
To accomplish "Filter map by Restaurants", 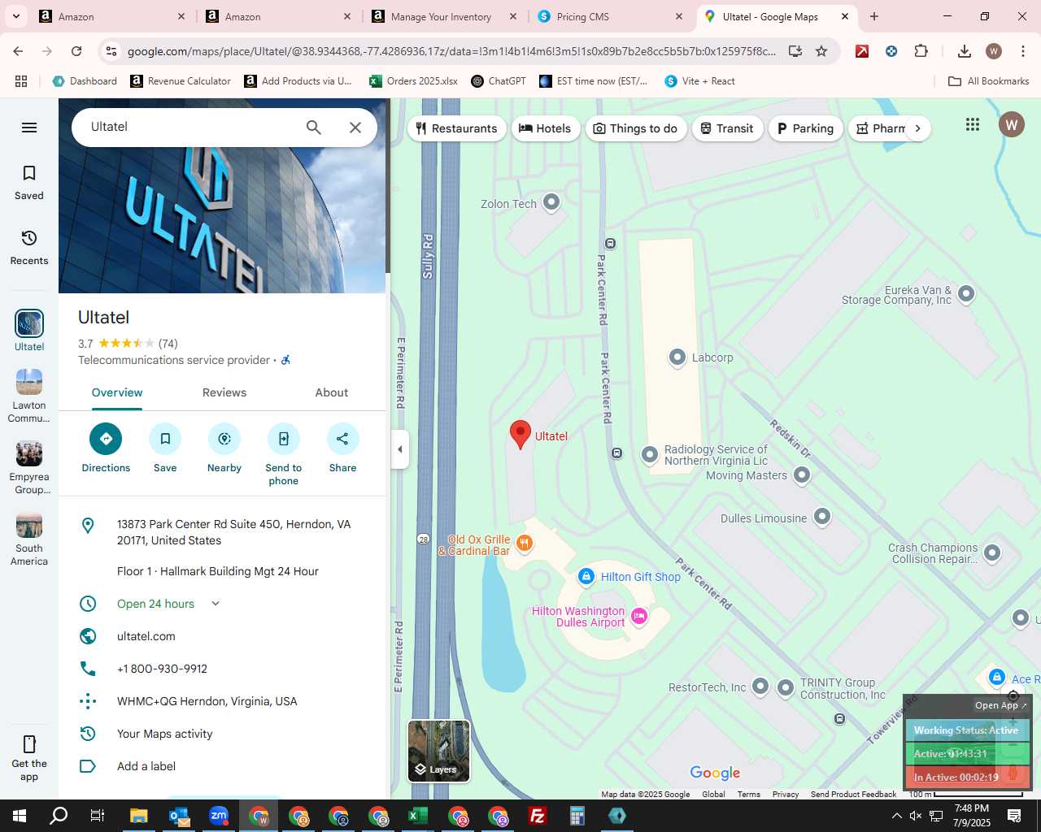I will pyautogui.click(x=457, y=128).
